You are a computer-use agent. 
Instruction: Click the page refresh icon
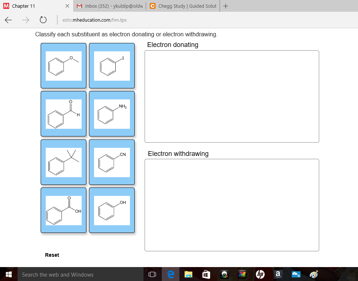pyautogui.click(x=43, y=20)
